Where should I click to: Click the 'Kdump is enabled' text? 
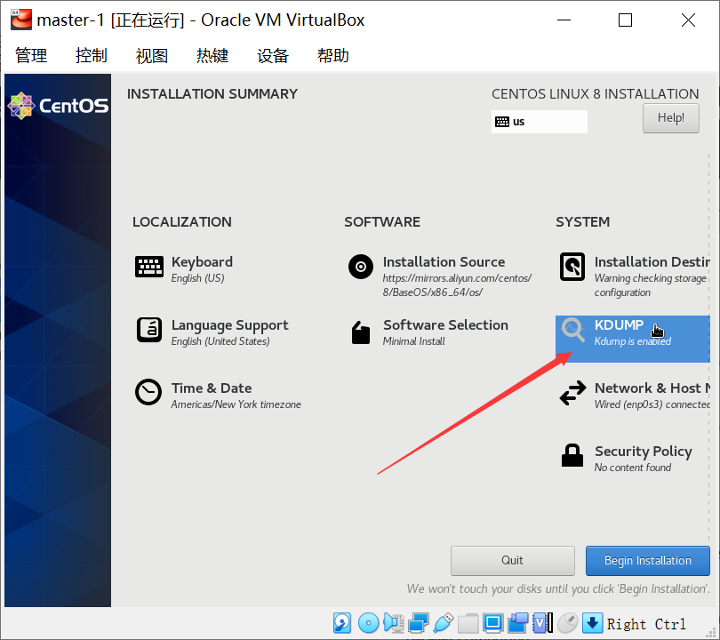(x=633, y=341)
